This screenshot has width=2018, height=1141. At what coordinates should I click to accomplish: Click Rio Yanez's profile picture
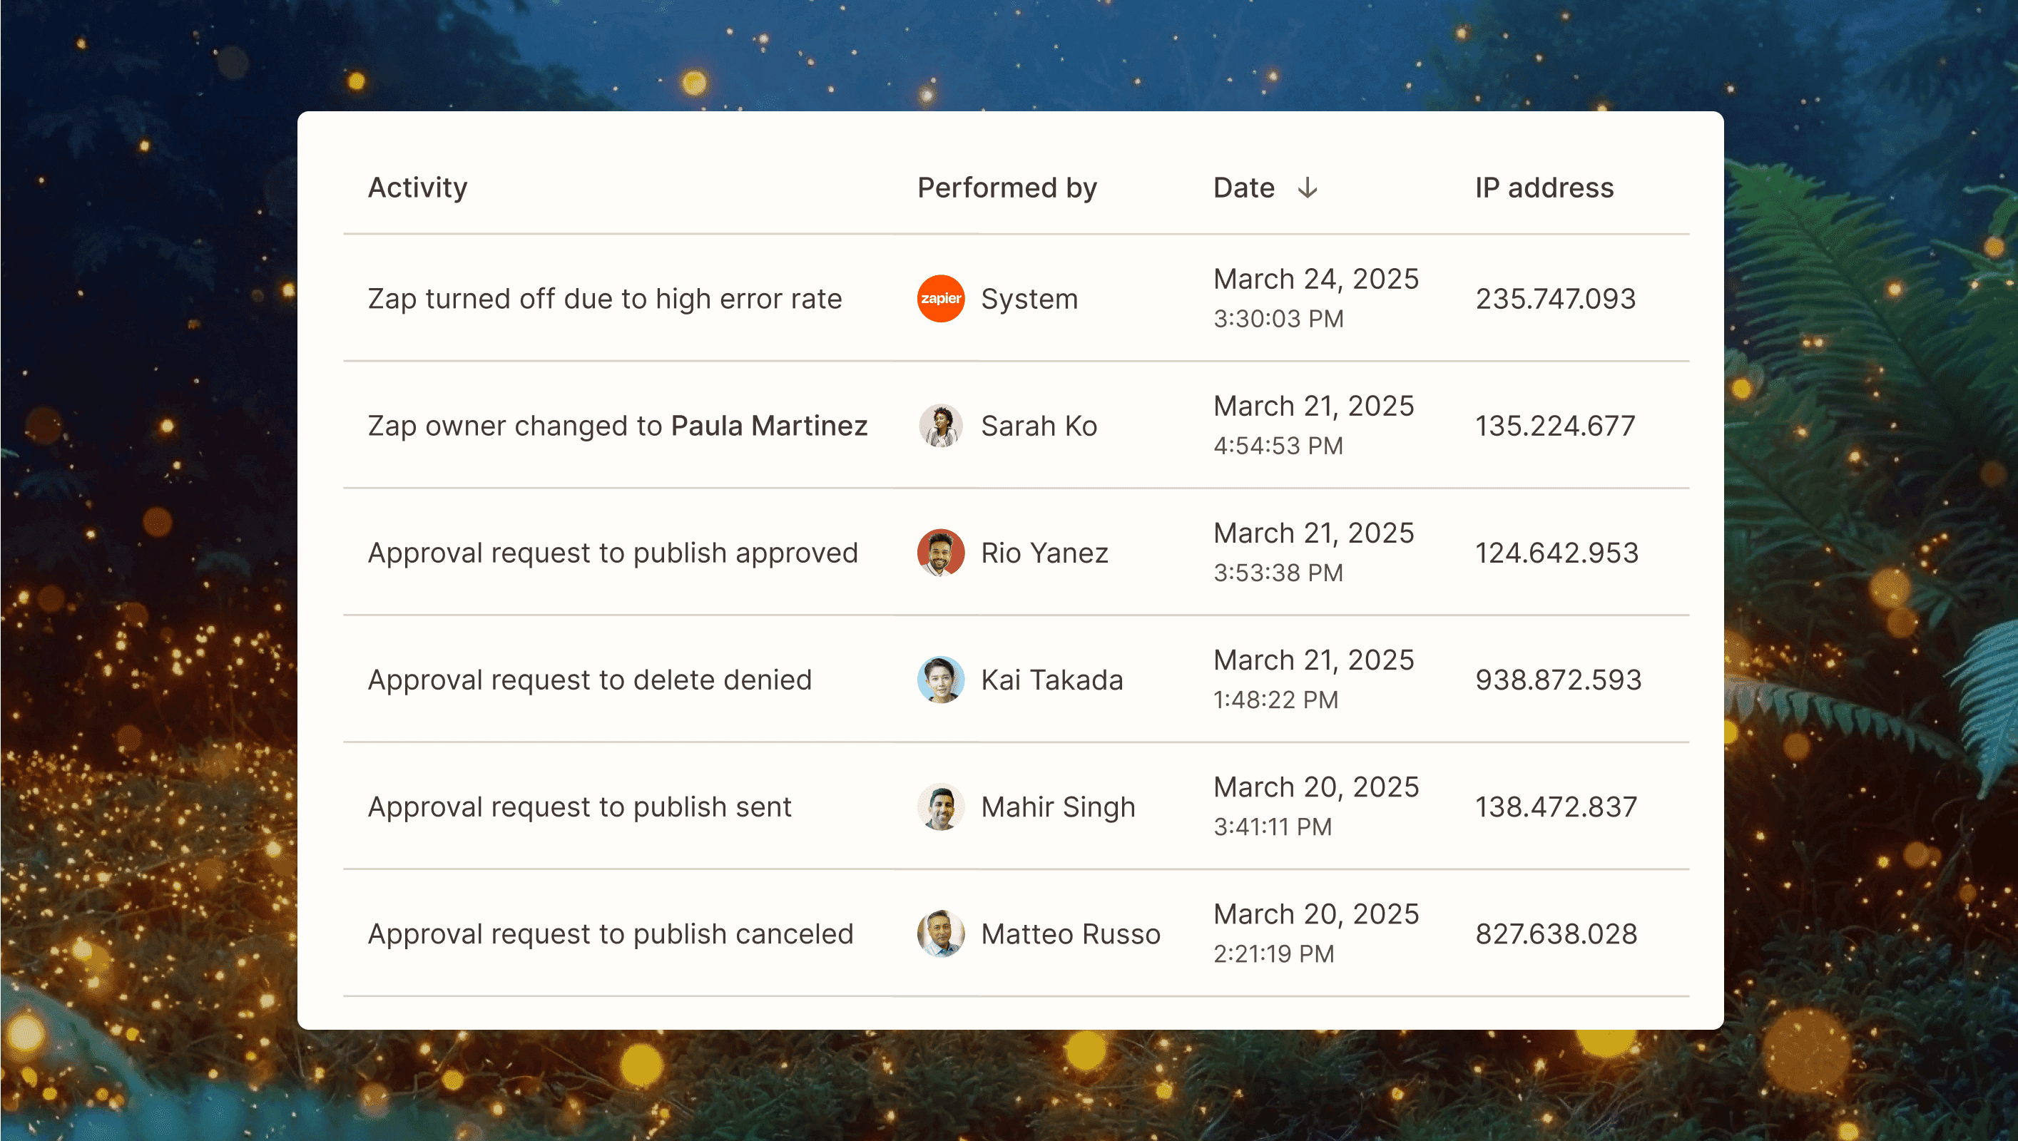point(940,553)
